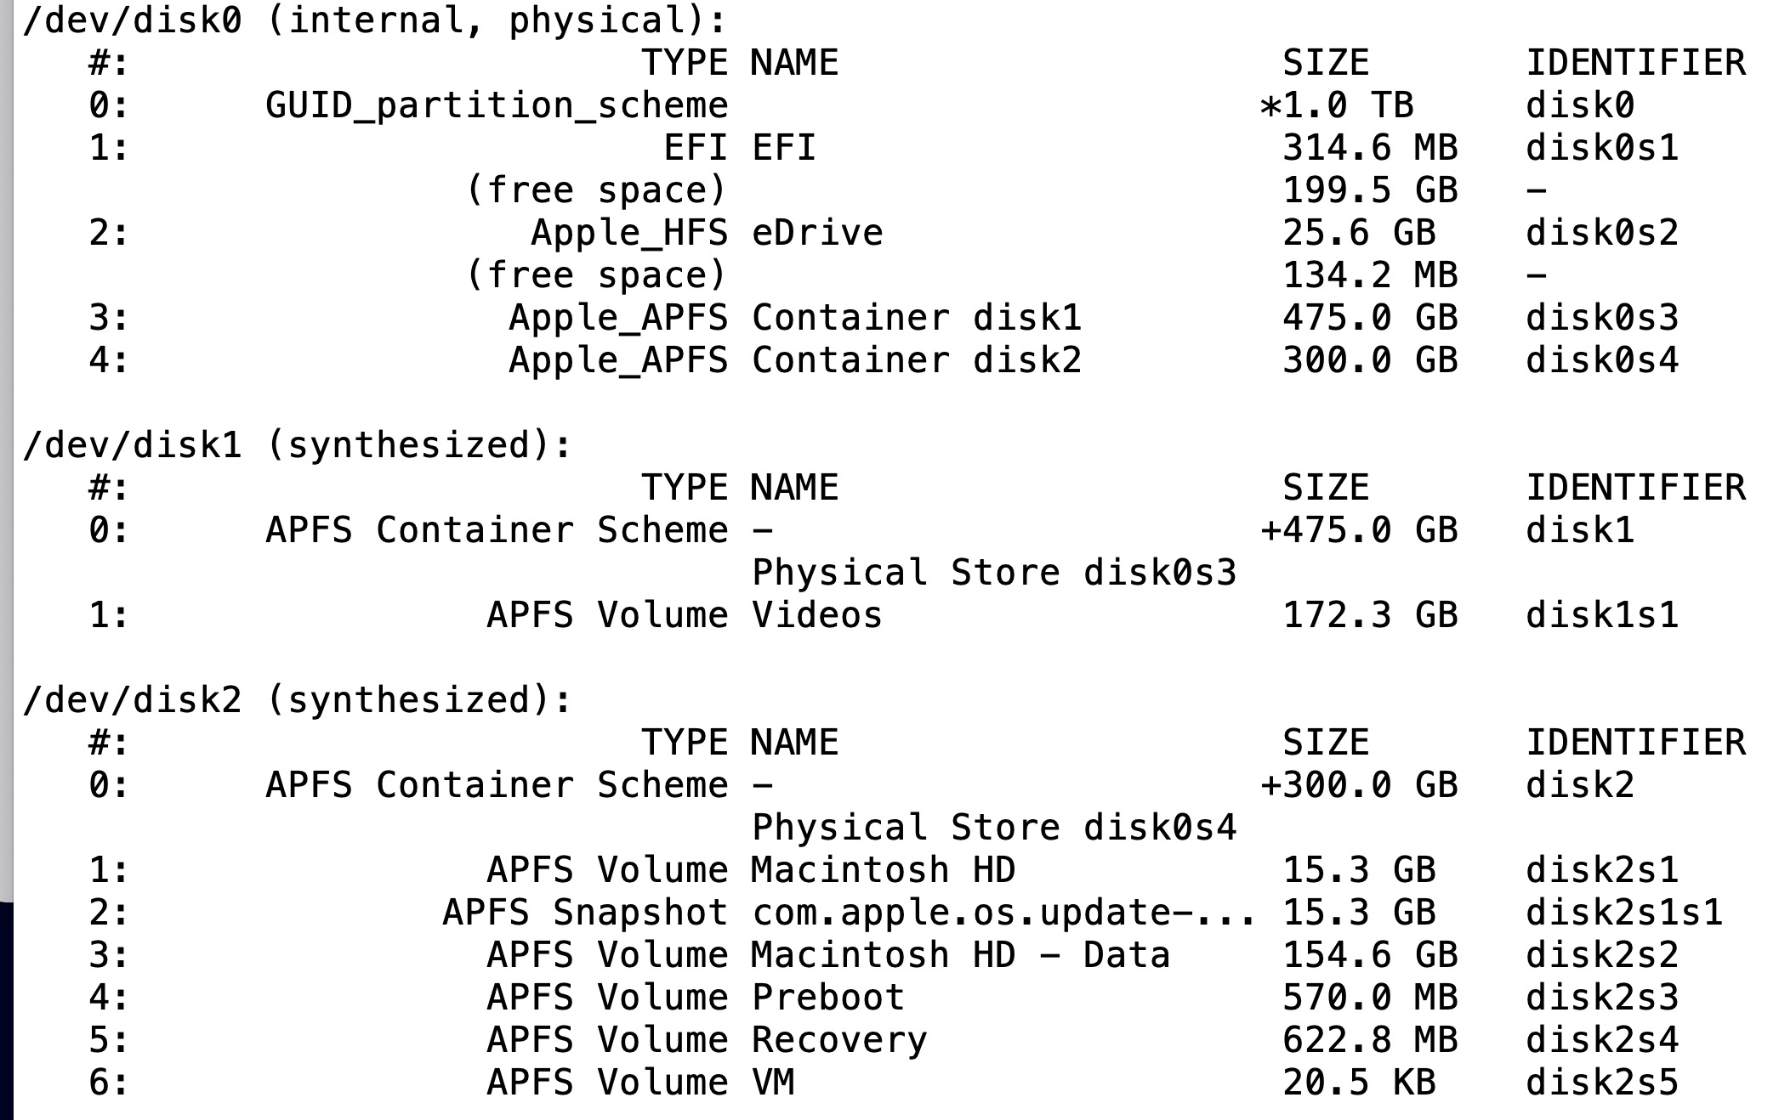Viewport: 1779px width, 1120px height.
Task: Click the disk0s4 identifier
Action: tap(1602, 360)
